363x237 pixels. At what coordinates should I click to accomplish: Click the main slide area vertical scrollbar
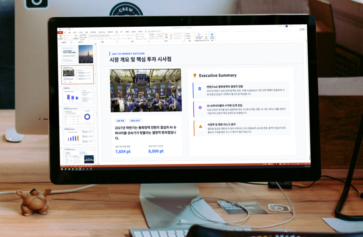pos(308,99)
